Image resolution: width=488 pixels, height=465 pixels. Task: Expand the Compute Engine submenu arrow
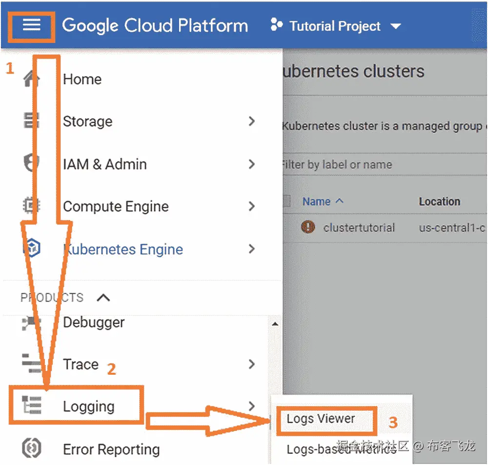click(252, 206)
